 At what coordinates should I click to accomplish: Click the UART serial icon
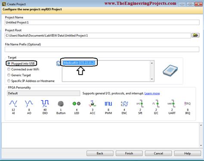[x=172, y=104]
